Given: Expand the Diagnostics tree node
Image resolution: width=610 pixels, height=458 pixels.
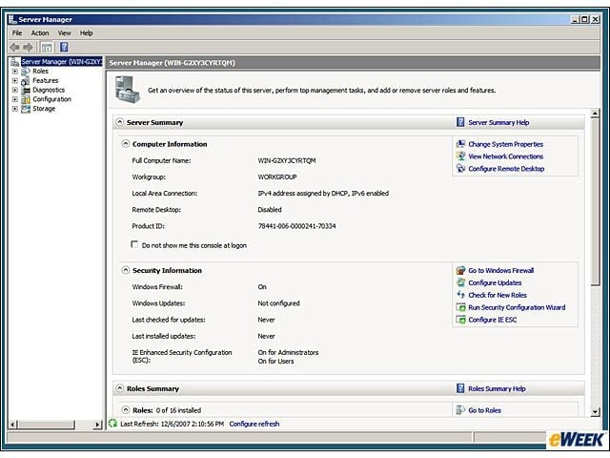Looking at the screenshot, I should (15, 90).
